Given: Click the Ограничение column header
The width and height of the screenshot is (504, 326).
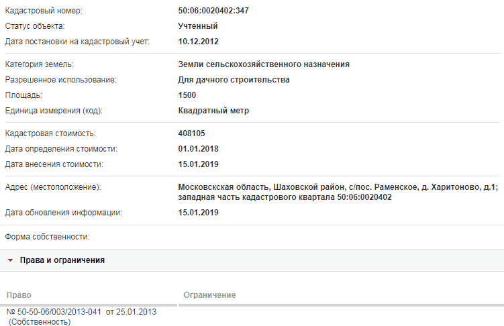Looking at the screenshot, I should pos(209,295).
